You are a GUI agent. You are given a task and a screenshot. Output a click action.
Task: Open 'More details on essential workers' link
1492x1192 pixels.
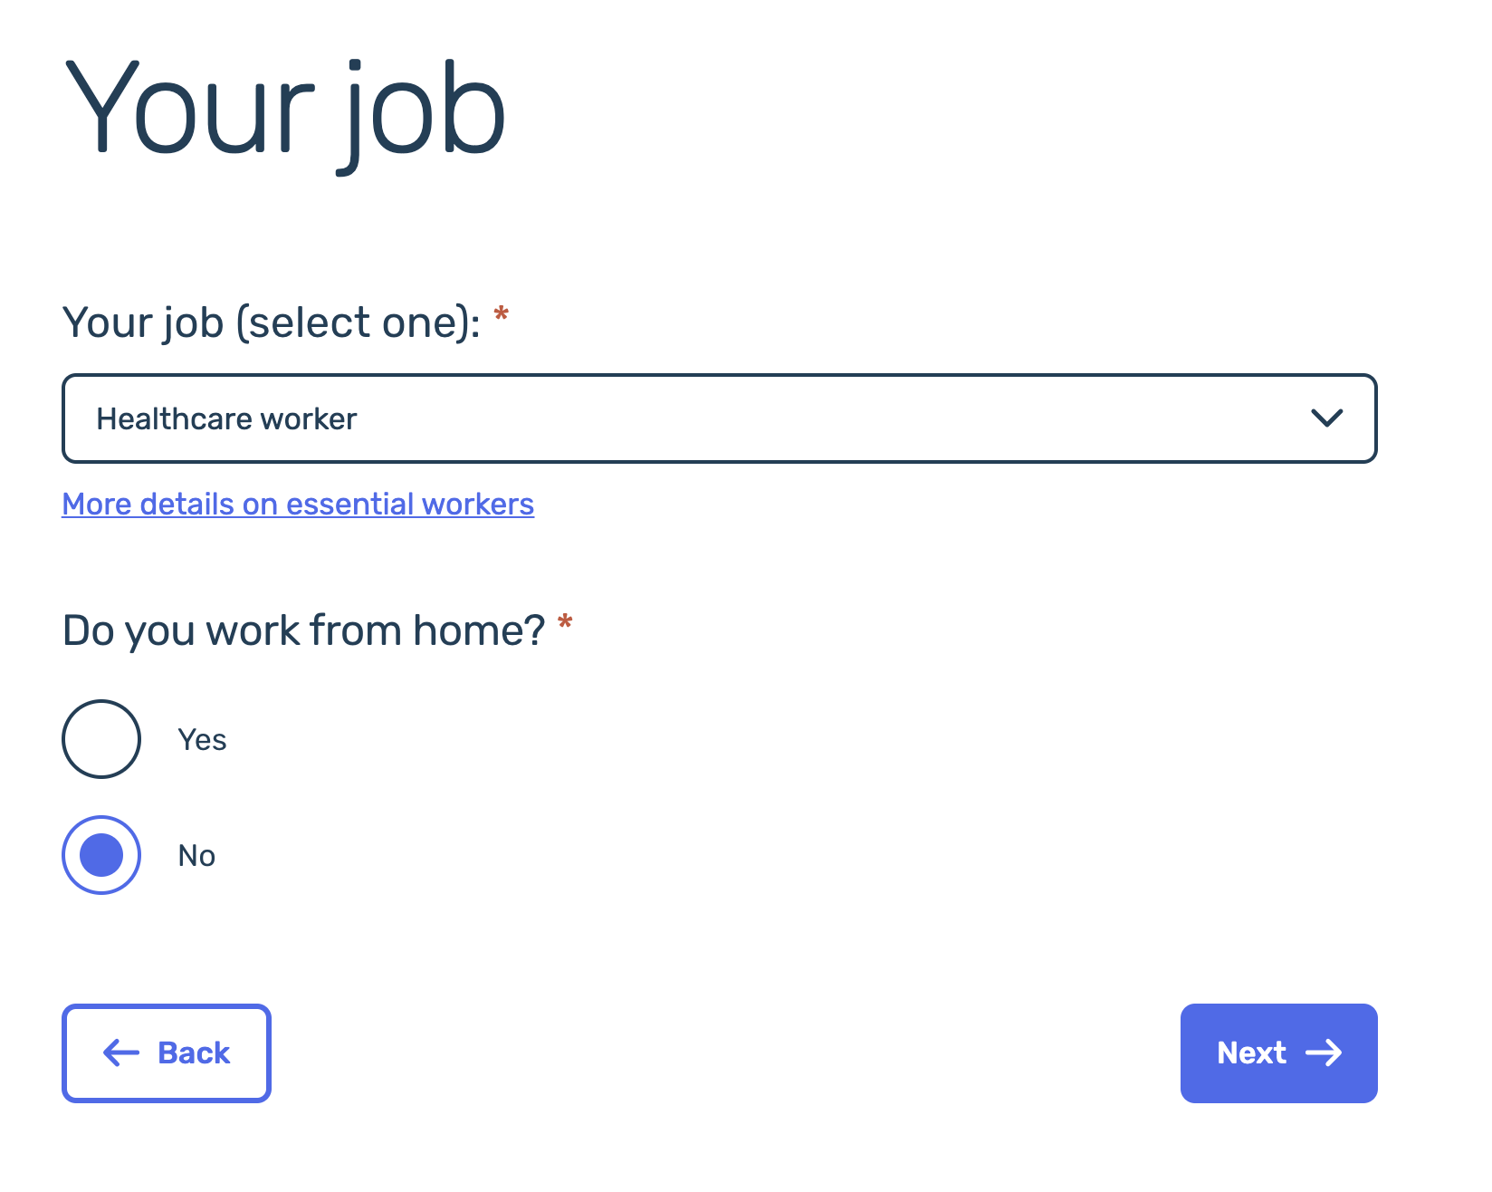point(298,504)
